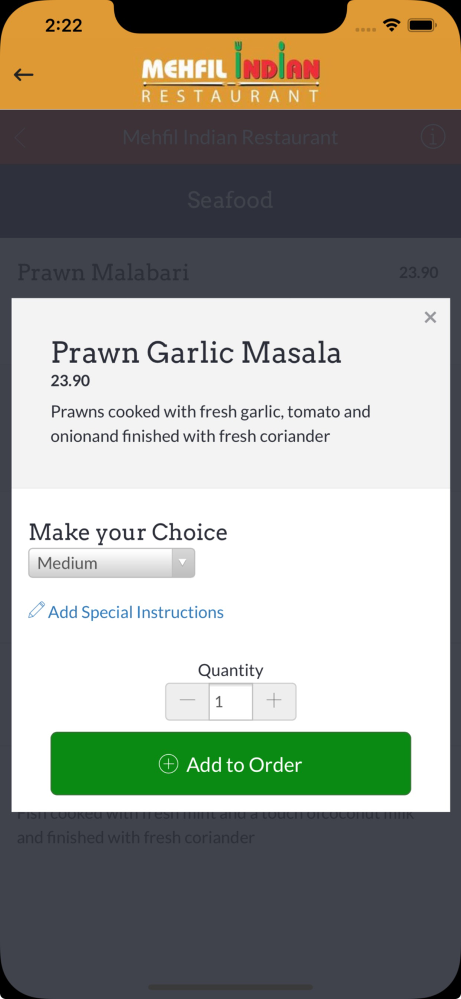Tap the dimmed back chevron beside restaurant name
461x999 pixels.
(x=20, y=137)
